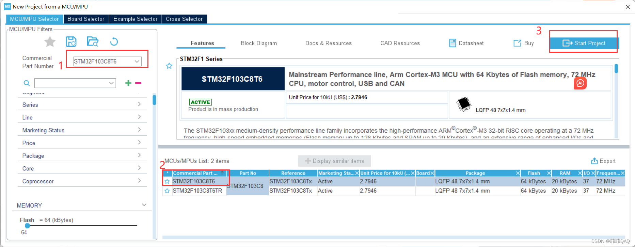
Task: Click the Buy external link icon
Action: point(517,43)
